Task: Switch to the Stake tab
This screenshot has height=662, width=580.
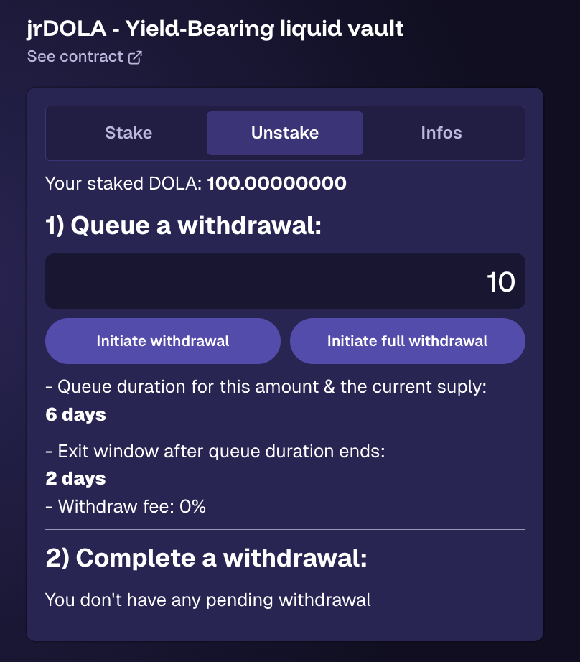Action: pos(128,133)
